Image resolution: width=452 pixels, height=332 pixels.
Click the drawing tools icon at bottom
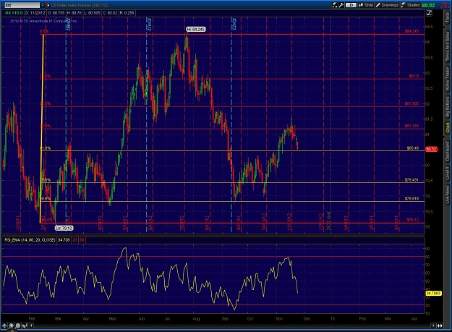25,325
